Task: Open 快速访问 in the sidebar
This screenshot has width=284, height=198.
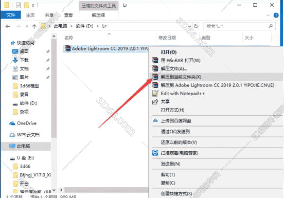Action: pyautogui.click(x=25, y=43)
